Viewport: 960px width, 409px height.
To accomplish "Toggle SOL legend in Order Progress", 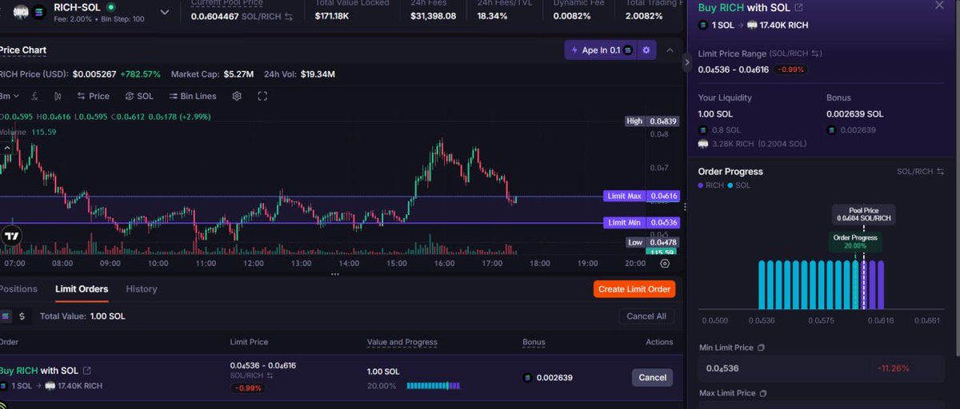I will pos(739,185).
